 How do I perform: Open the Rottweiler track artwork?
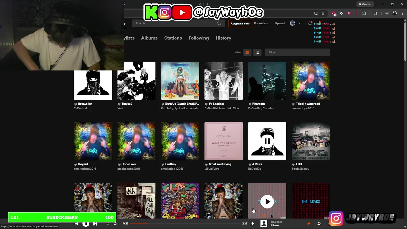click(x=93, y=85)
